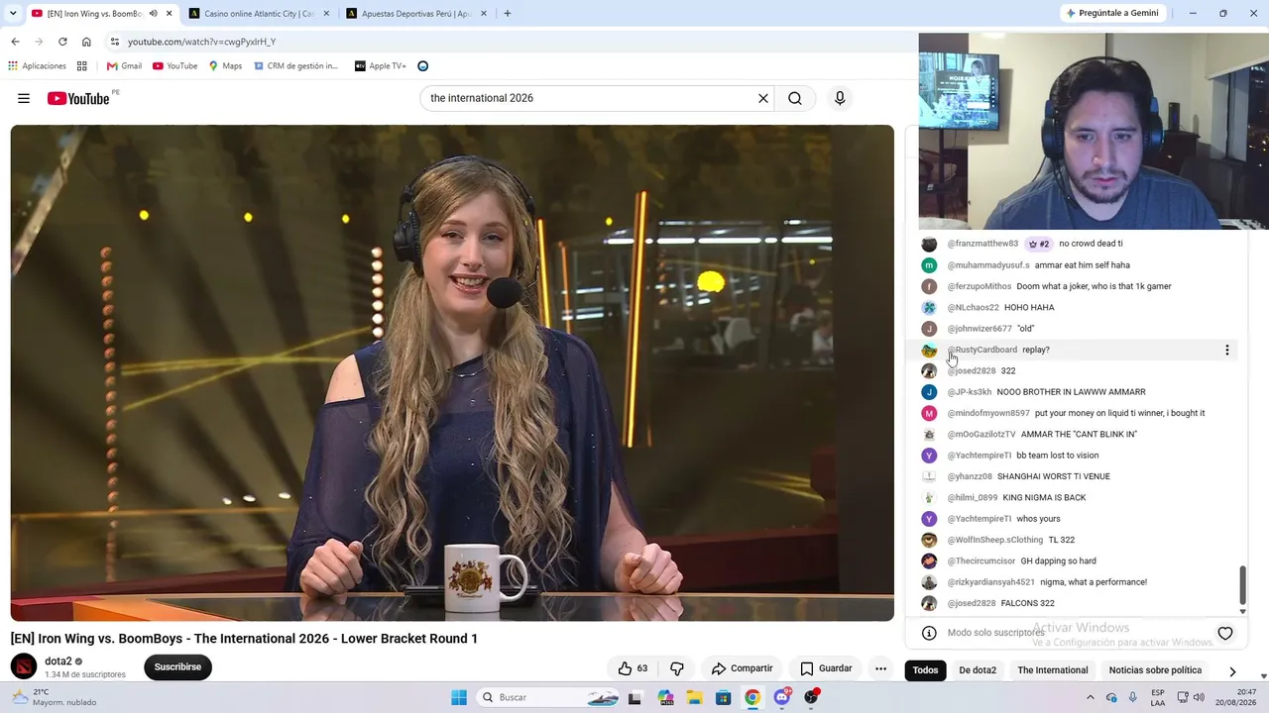Click the video player to pause

(x=452, y=372)
